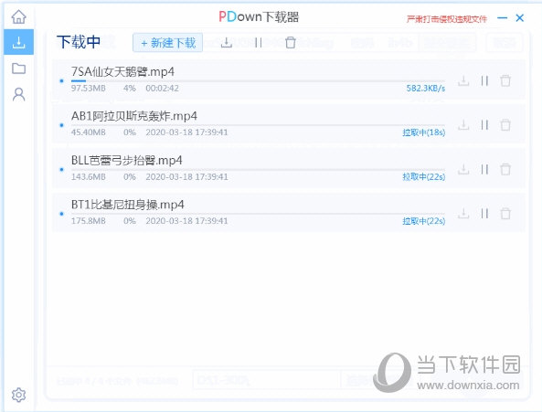Resume the AB1阿拉贝斯克轰炸.mp4 download icon
This screenshot has height=412, width=542.
tap(463, 125)
